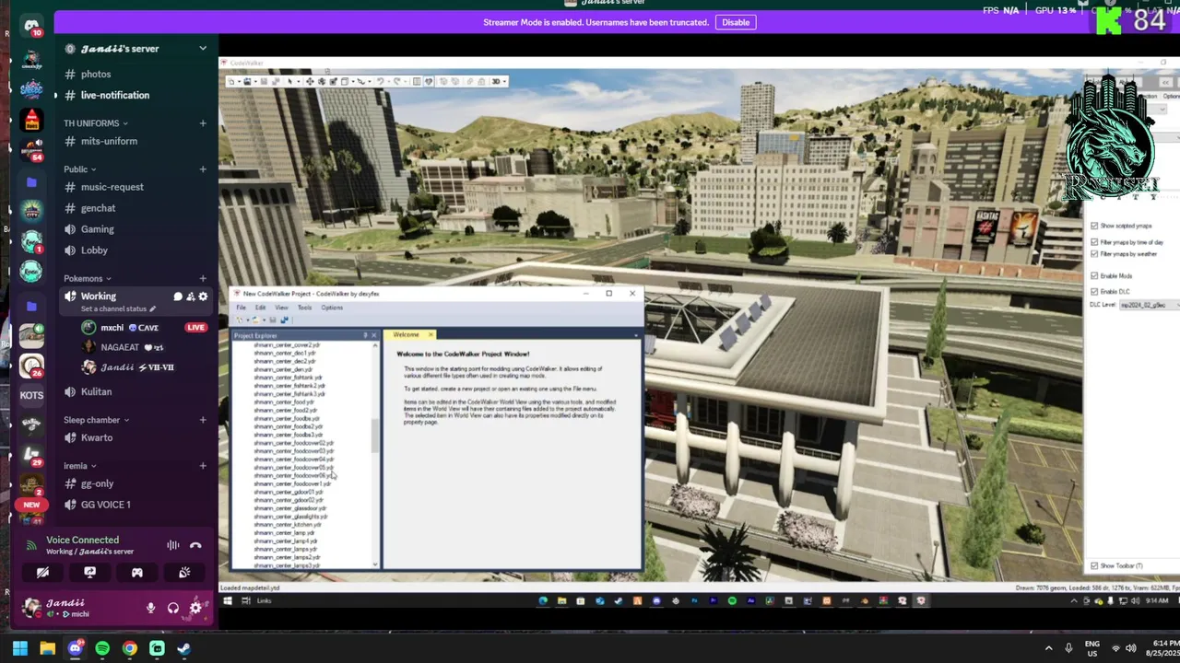The image size is (1180, 663).
Task: Click the Save toolbar icon in project window
Action: (x=273, y=320)
